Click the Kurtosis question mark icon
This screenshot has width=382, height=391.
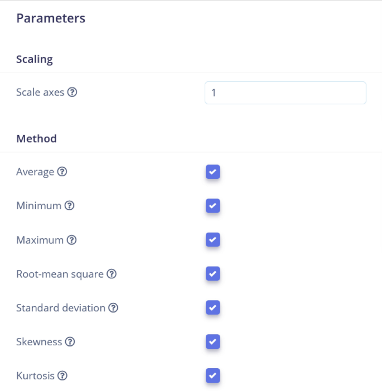(x=62, y=376)
